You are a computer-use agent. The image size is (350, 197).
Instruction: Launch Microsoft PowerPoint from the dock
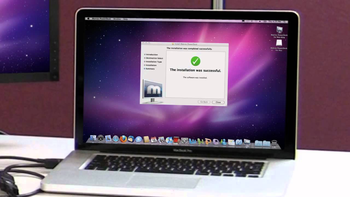(208, 141)
